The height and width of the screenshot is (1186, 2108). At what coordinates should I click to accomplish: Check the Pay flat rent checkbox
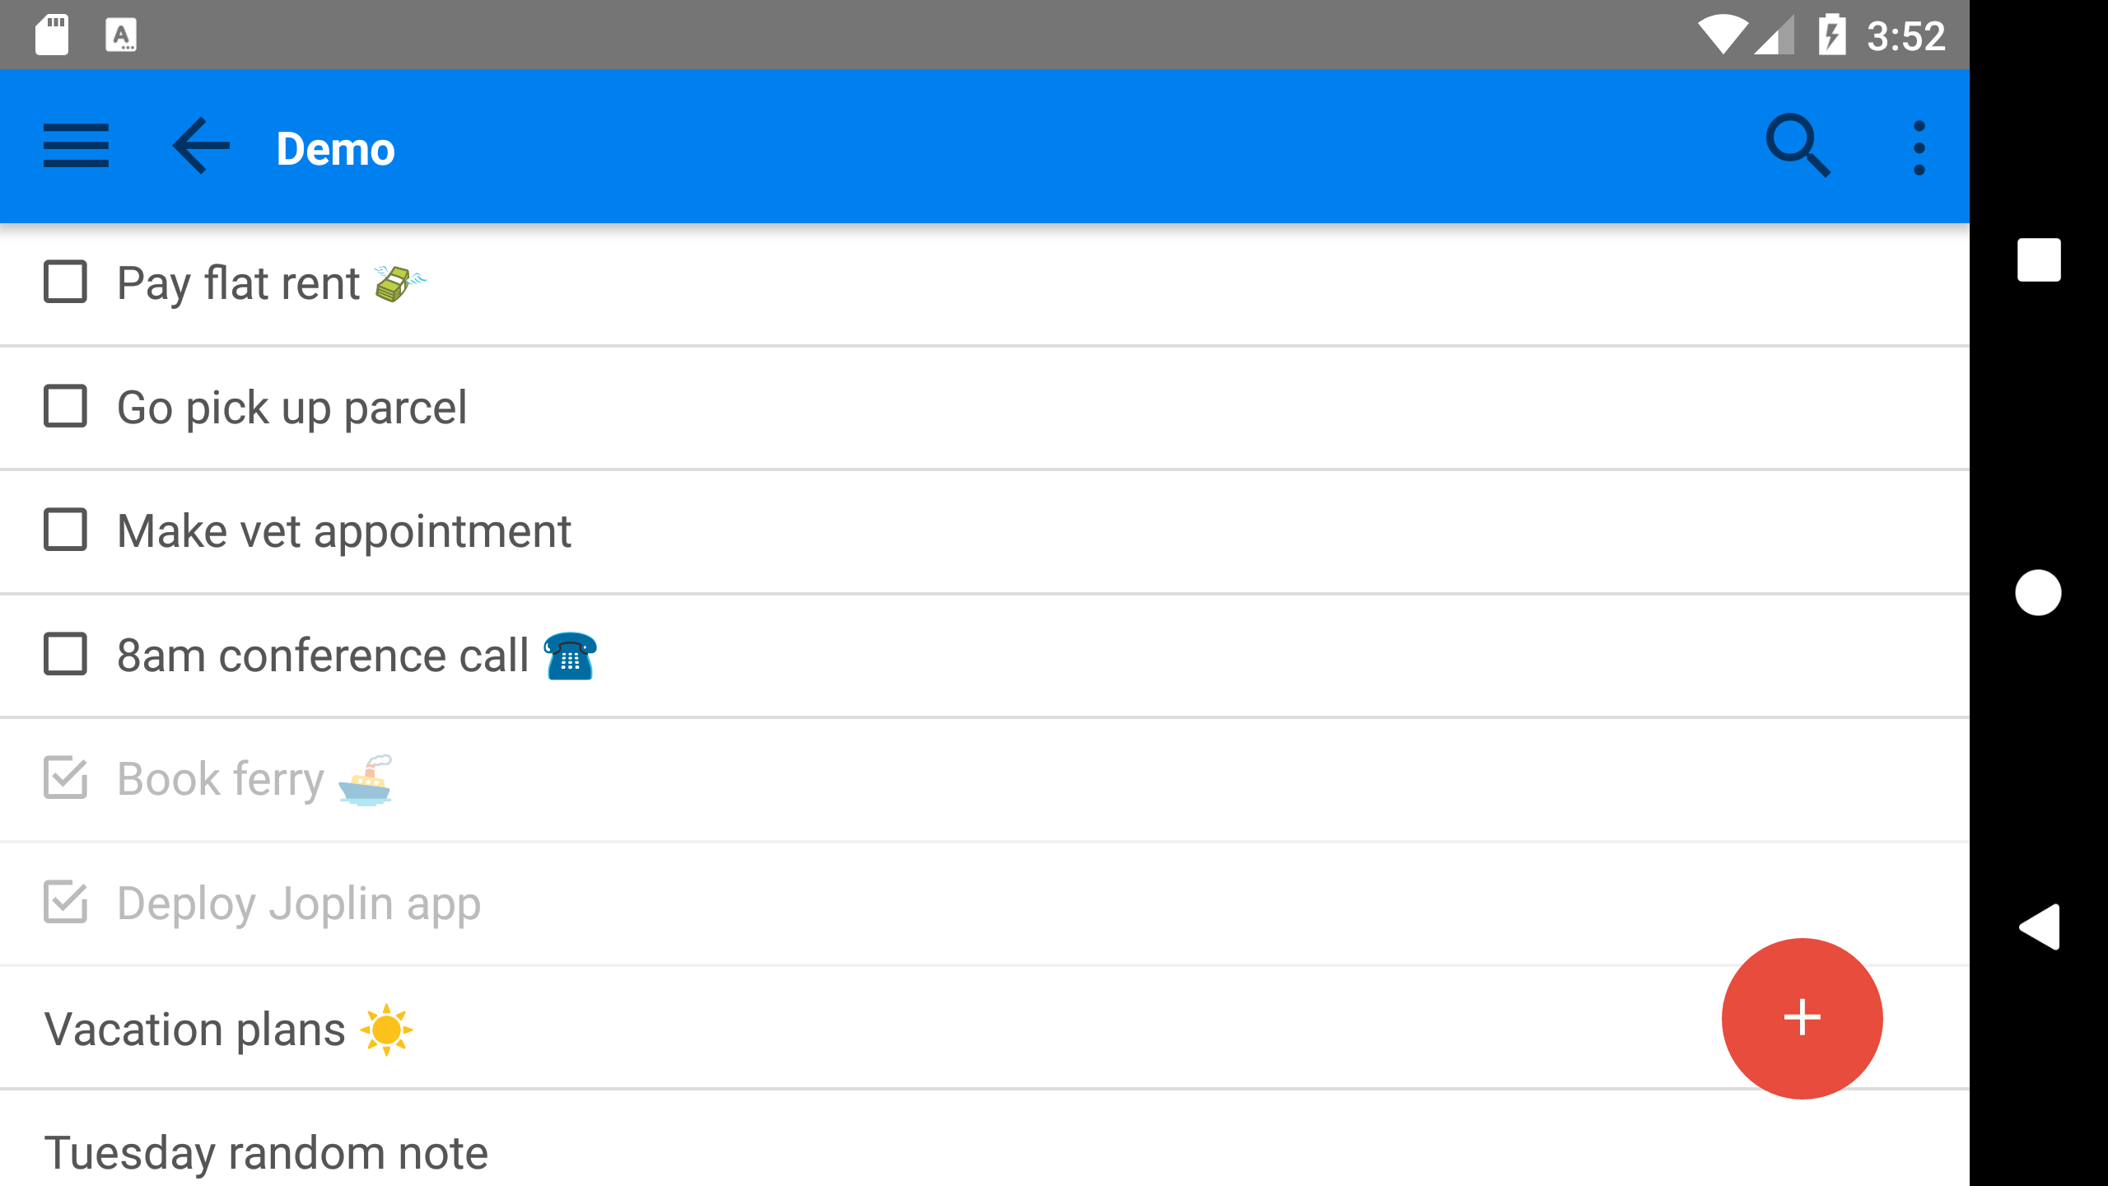(x=65, y=282)
